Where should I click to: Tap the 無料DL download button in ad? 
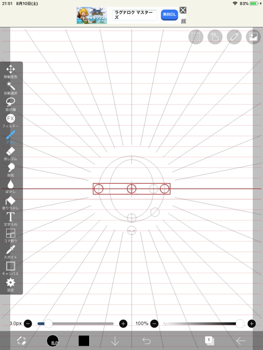[x=169, y=15]
